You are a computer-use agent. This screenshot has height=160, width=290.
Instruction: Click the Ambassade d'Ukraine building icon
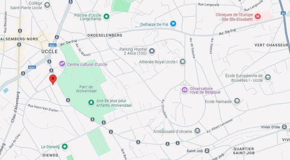pos(197,131)
